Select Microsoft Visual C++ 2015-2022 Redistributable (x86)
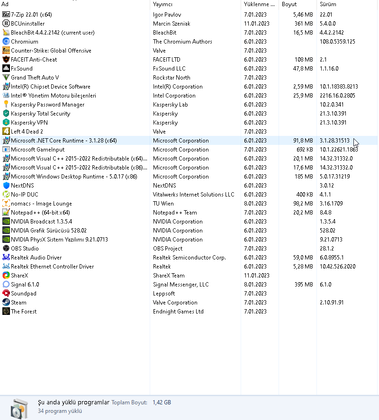The image size is (379, 420). point(189,168)
